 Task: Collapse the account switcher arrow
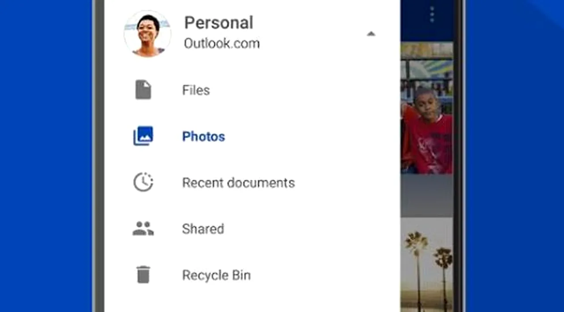370,34
